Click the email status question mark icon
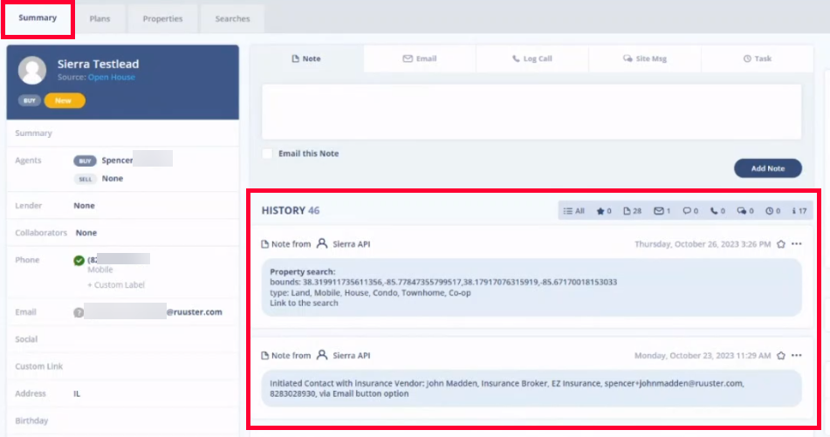The height and width of the screenshot is (437, 830). click(79, 312)
